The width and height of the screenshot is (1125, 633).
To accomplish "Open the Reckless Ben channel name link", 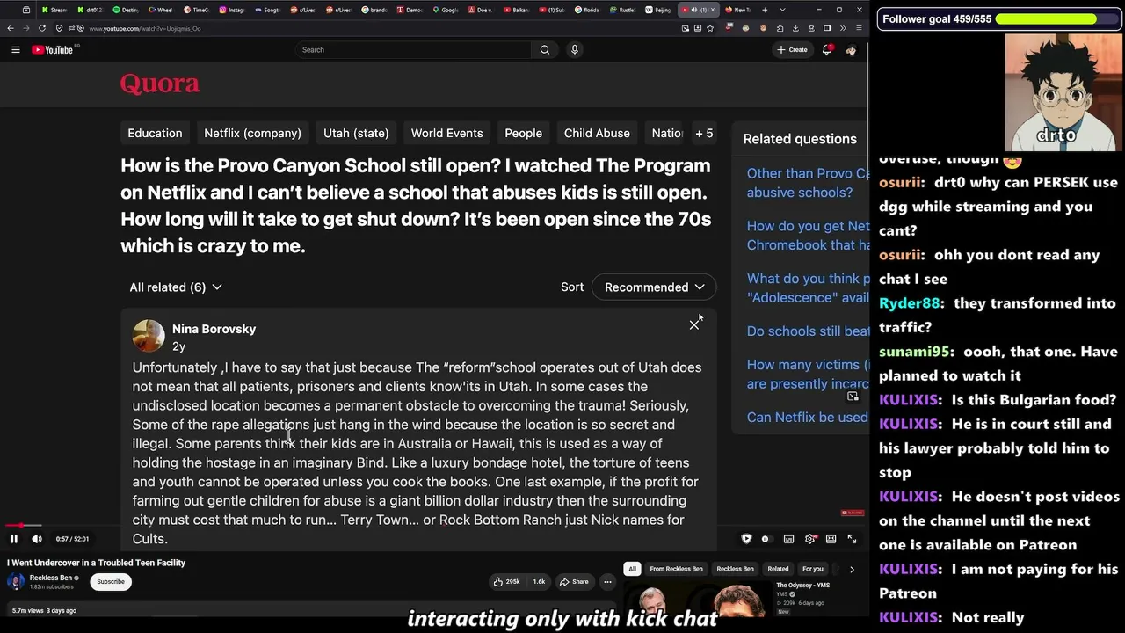I will (x=51, y=578).
